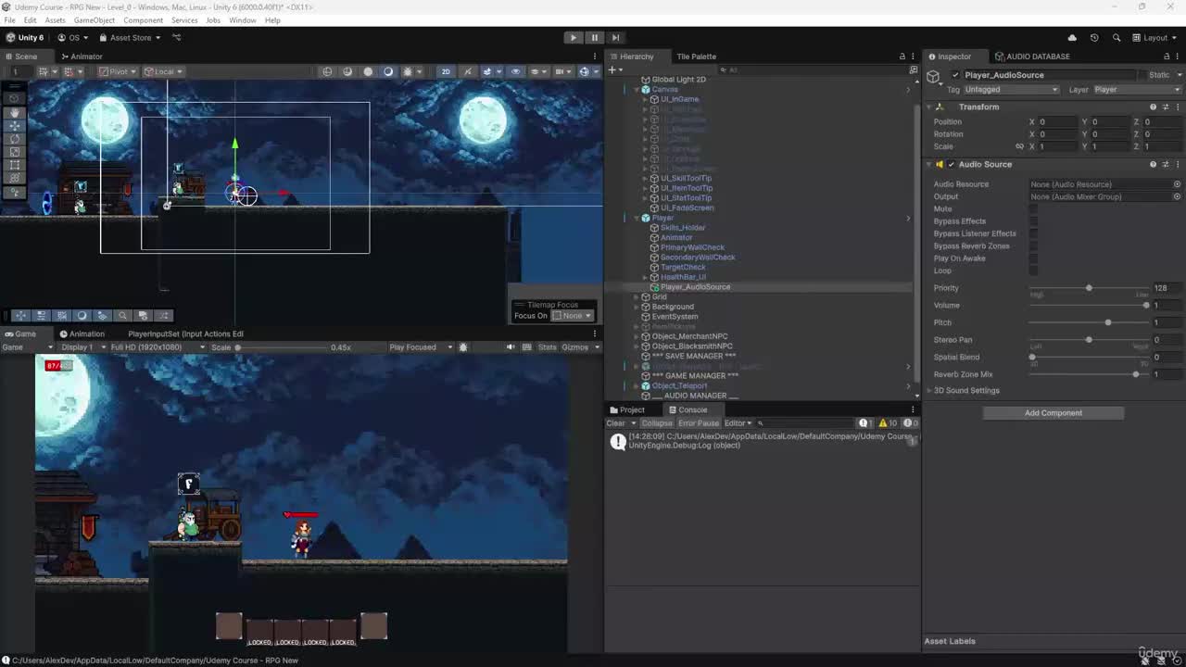Switch to the AUDIO DATABASE tab
Screen dimensions: 1186x667
coord(1032,57)
